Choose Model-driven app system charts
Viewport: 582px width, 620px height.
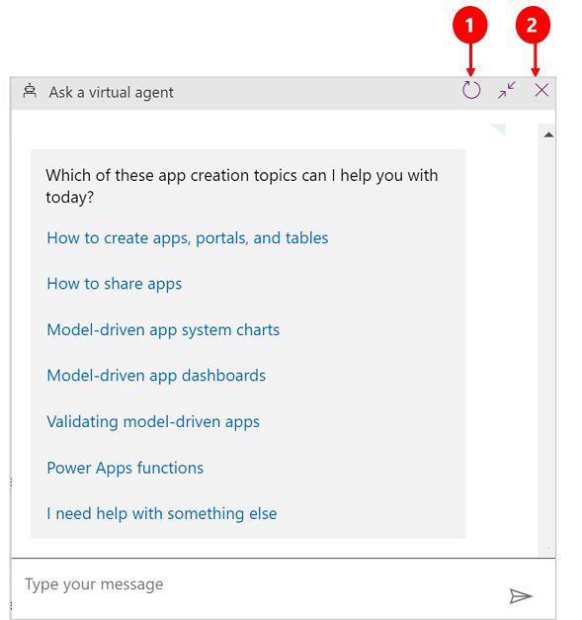coord(163,329)
